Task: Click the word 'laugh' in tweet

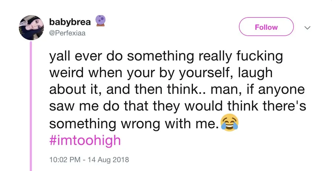Action: point(255,73)
